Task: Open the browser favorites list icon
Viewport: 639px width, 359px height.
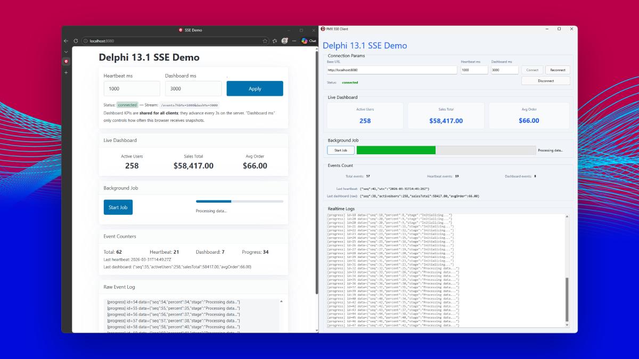Action: tap(275, 41)
